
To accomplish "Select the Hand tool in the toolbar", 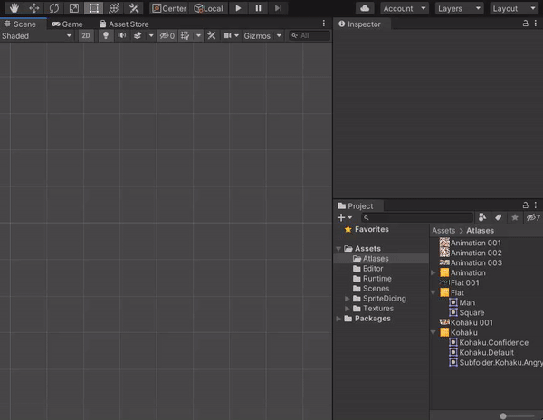I will click(x=14, y=8).
